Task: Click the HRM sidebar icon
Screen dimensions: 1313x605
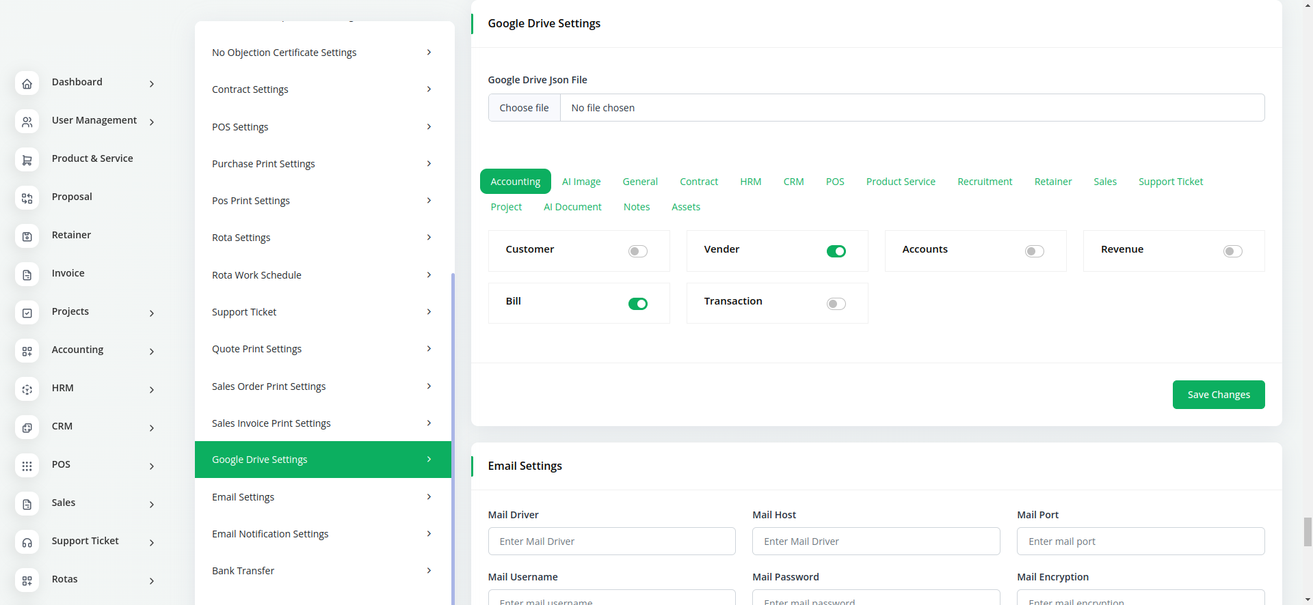Action: pos(27,390)
